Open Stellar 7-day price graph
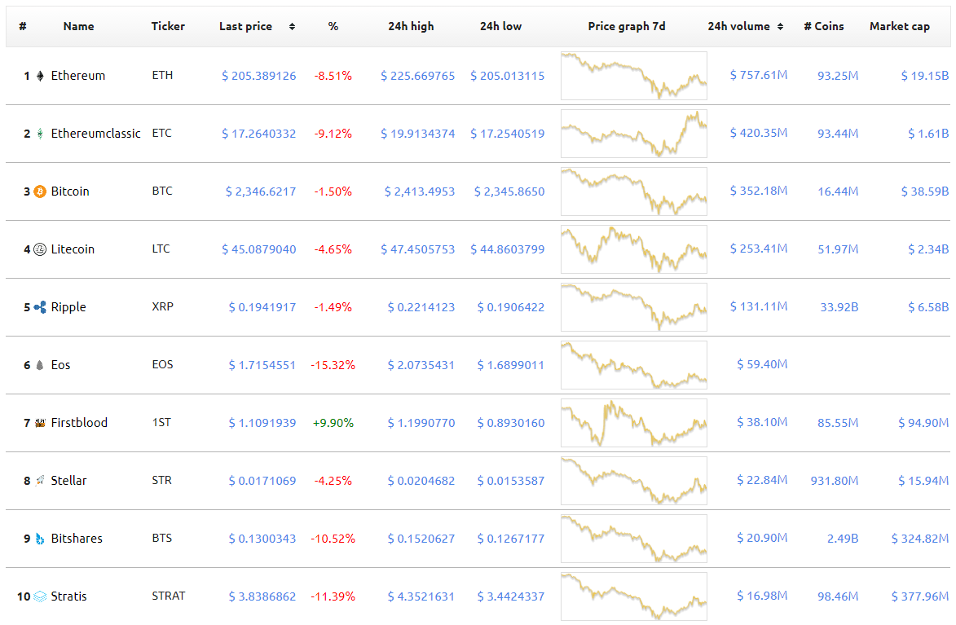Image resolution: width=956 pixels, height=625 pixels. 634,481
